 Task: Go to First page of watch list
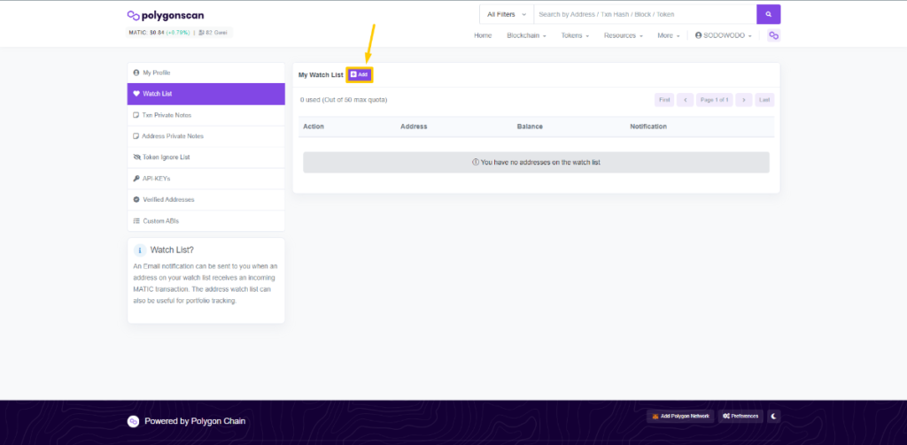(x=664, y=100)
